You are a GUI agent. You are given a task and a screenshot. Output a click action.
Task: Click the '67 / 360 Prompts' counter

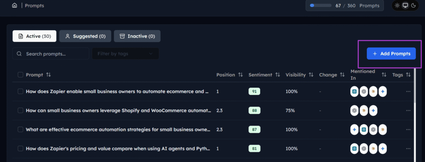tap(357, 6)
